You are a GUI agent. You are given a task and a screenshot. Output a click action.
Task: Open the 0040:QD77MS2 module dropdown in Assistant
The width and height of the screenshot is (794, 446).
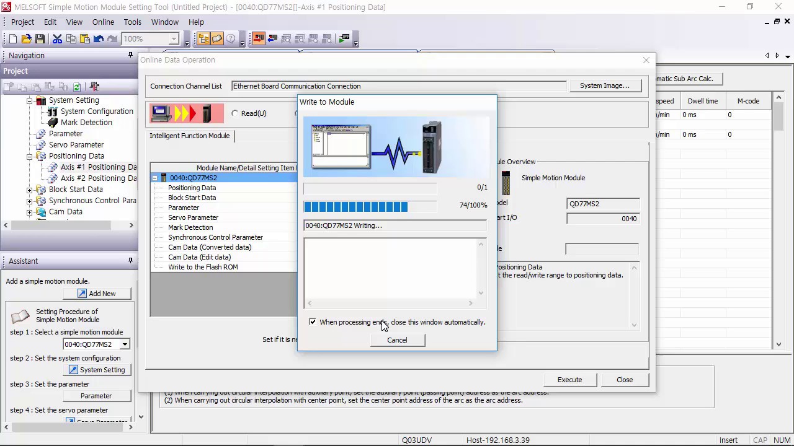[125, 344]
